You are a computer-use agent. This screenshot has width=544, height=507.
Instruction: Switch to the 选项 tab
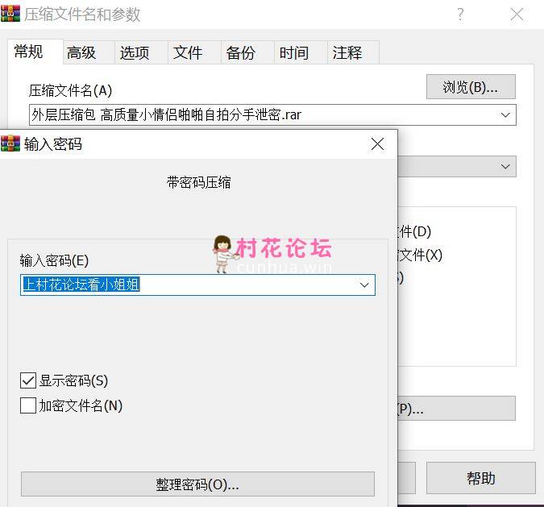click(135, 53)
